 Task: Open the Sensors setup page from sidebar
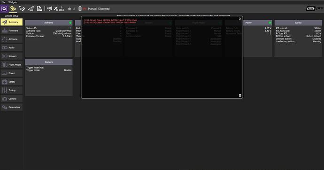coord(12,56)
